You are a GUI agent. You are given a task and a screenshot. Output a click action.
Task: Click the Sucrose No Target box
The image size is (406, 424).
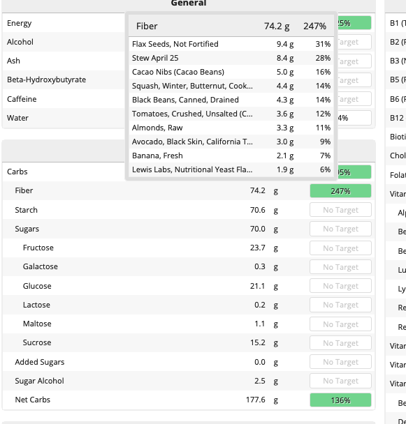[x=340, y=343]
